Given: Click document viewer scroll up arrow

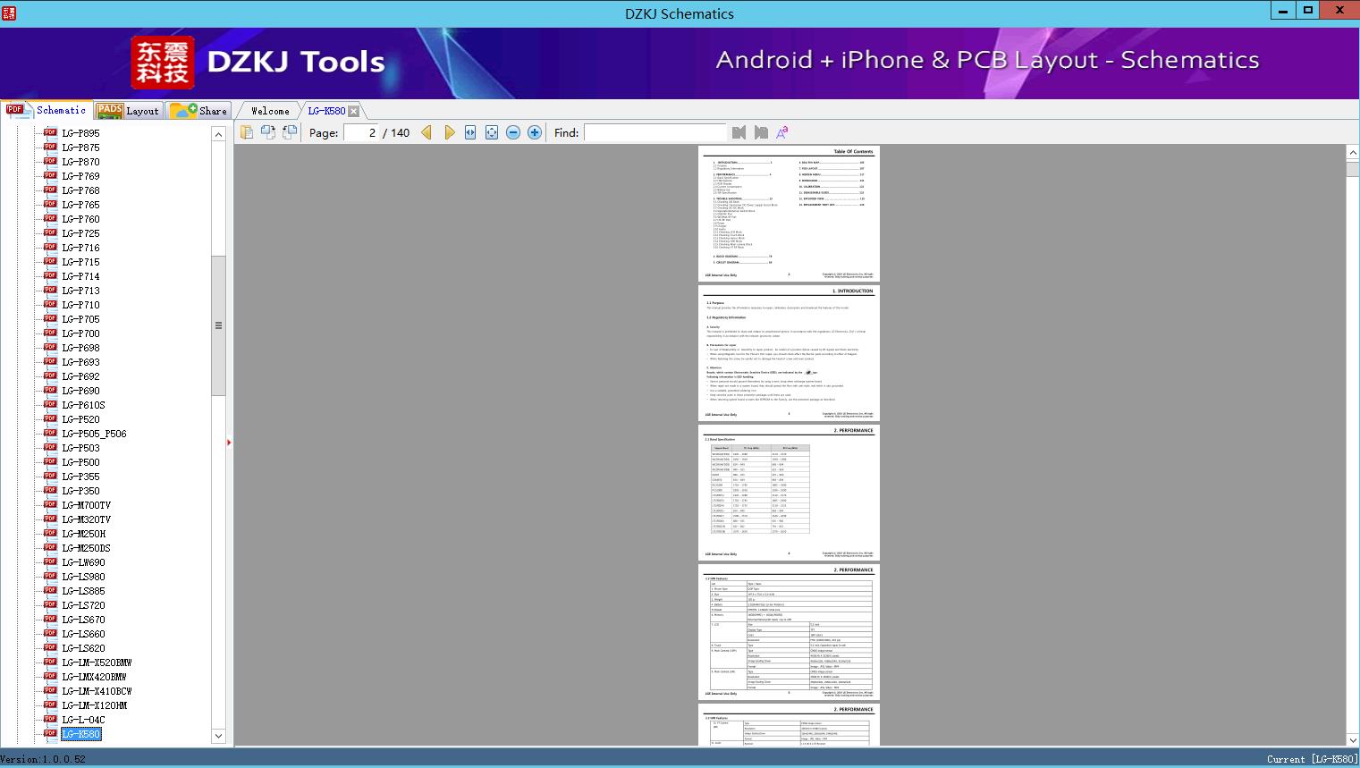Looking at the screenshot, I should coord(1352,153).
